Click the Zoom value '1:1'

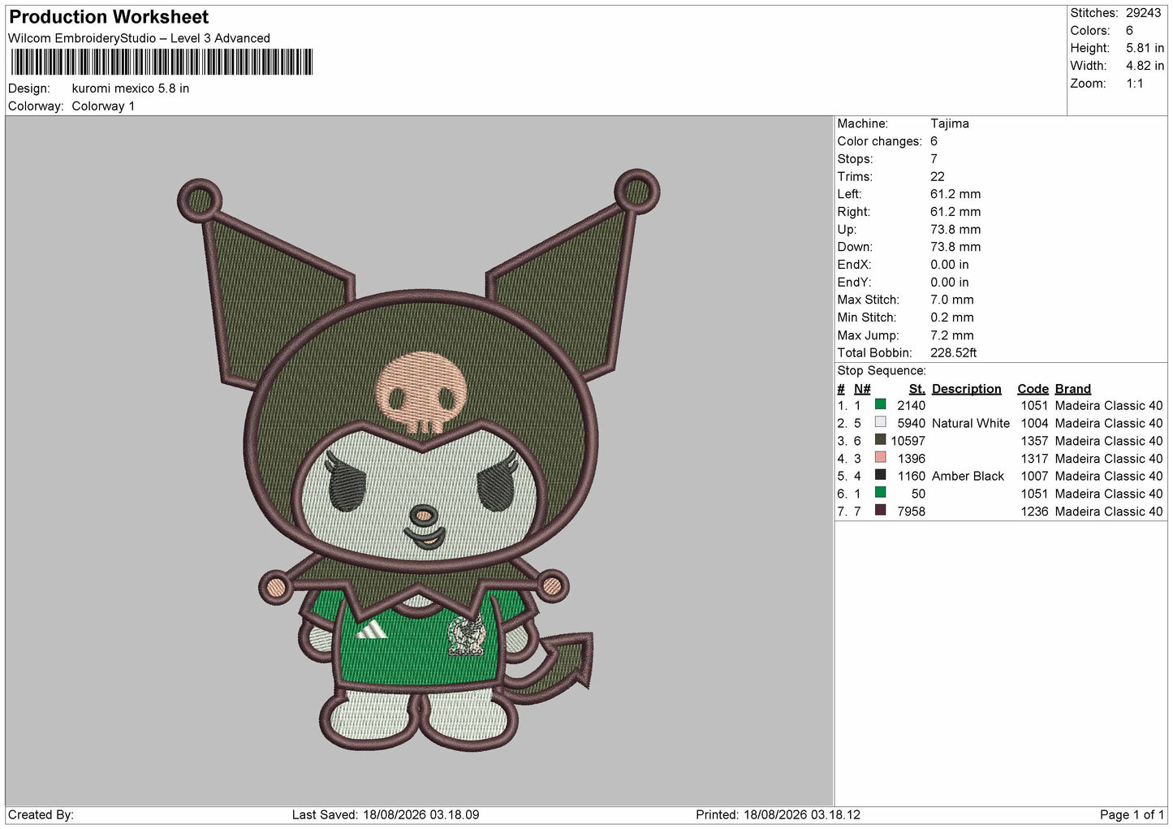(x=1134, y=84)
